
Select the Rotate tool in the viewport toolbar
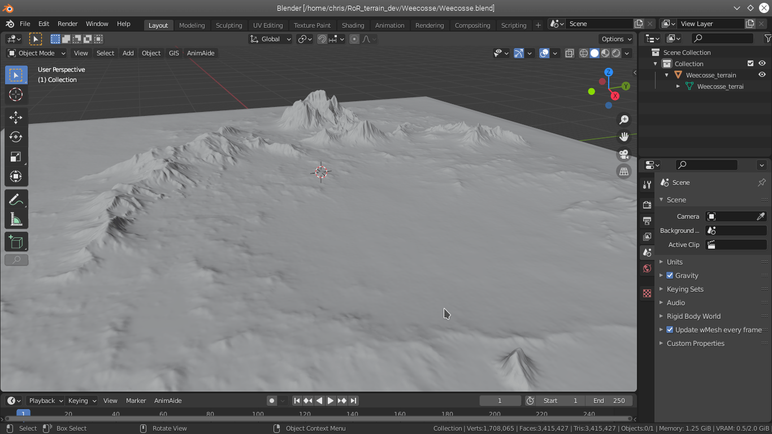[16, 137]
